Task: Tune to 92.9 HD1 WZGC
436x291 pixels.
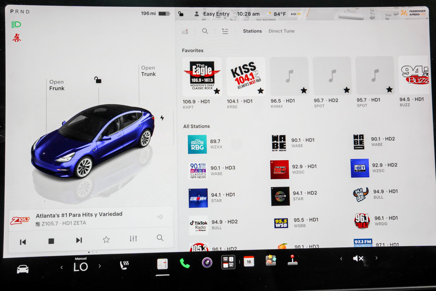Action: (294, 169)
